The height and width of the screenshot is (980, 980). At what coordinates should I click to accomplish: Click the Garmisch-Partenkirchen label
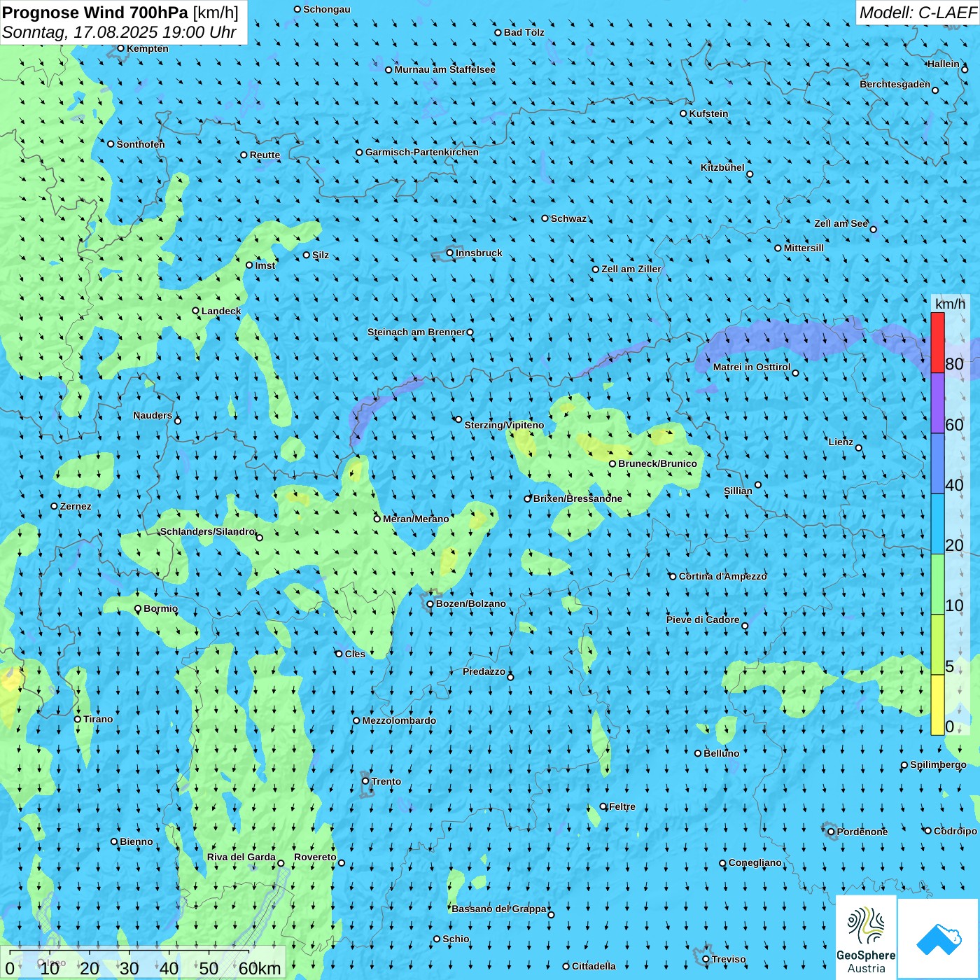(x=422, y=152)
